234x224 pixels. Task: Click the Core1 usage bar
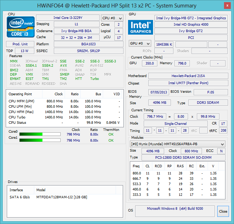coord(40,140)
